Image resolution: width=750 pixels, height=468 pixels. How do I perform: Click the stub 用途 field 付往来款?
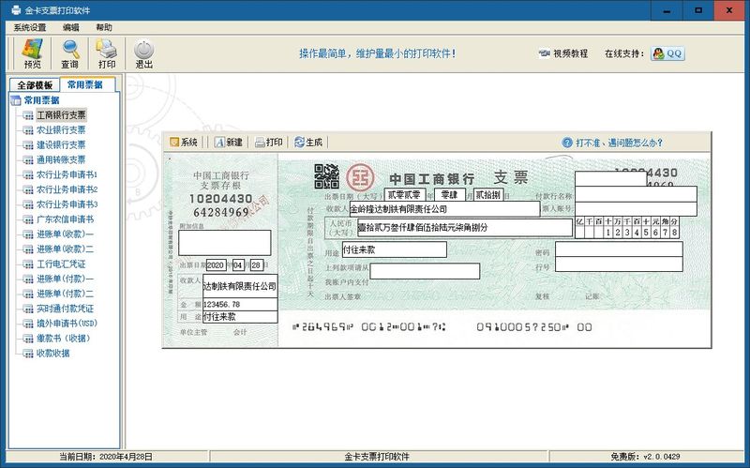click(240, 317)
